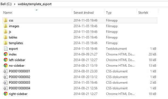Screen dimensions: 168x99
Task: Click the Chrome icon next to index
Action: (6, 54)
